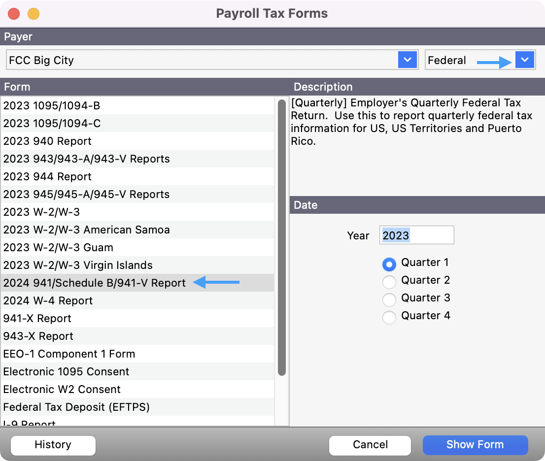545x461 pixels.
Task: Select Federal Tax Deposit (EFTPS) item
Action: tap(76, 407)
